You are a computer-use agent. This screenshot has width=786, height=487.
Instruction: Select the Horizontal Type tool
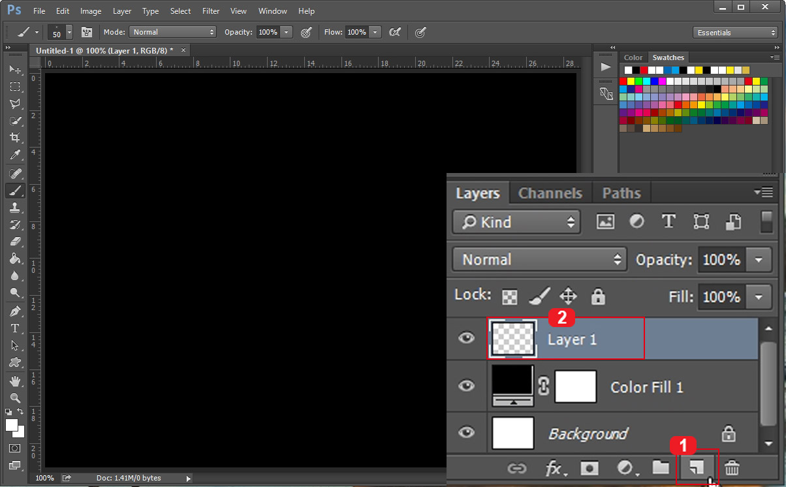(x=15, y=328)
